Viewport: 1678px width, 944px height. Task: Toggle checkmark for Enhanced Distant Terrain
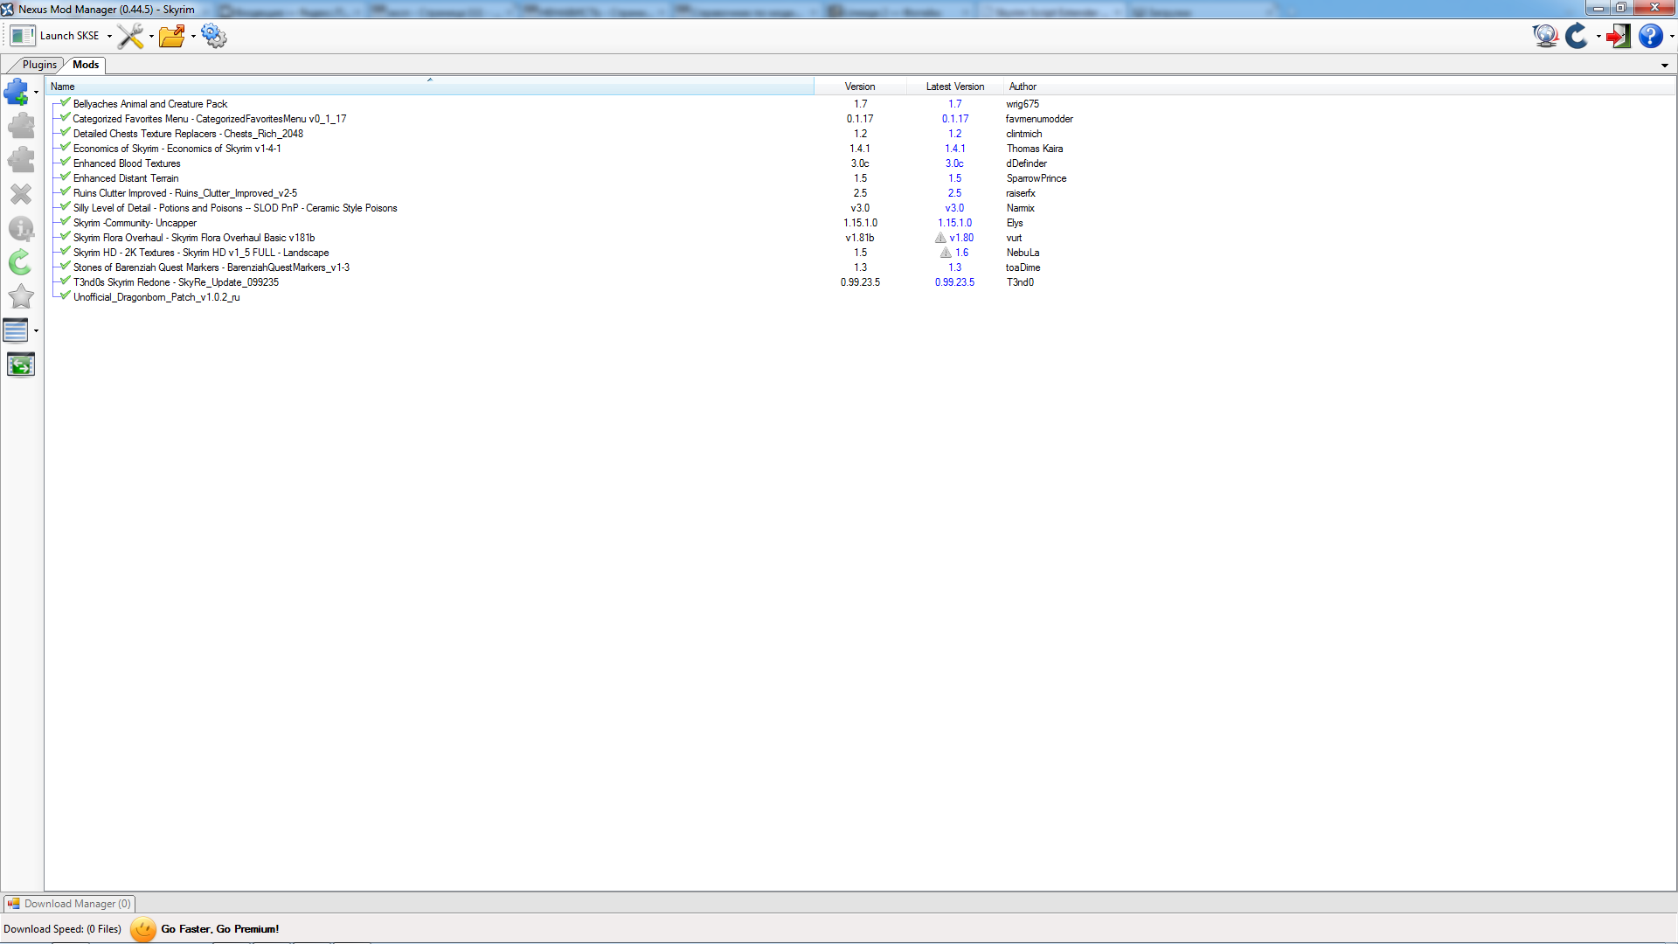click(66, 177)
